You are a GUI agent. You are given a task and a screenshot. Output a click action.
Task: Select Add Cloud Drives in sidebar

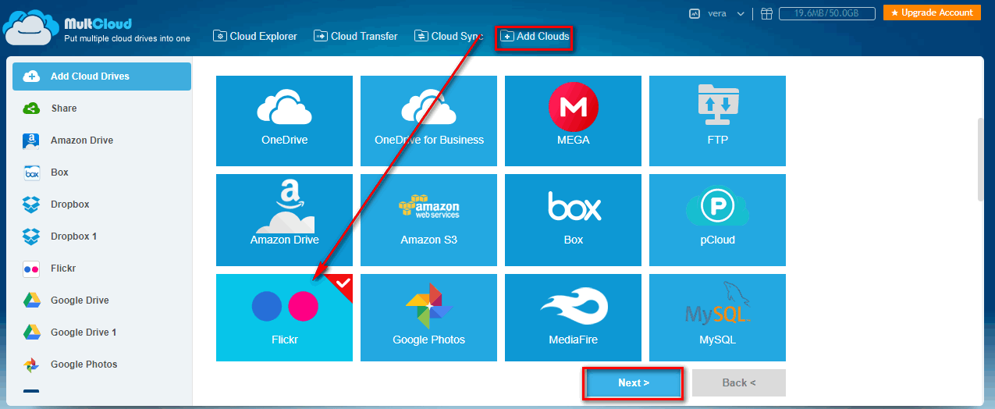click(x=101, y=76)
